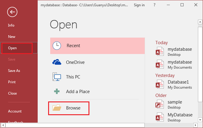Open the sample recent file name
This screenshot has height=128, width=203.
point(175,102)
